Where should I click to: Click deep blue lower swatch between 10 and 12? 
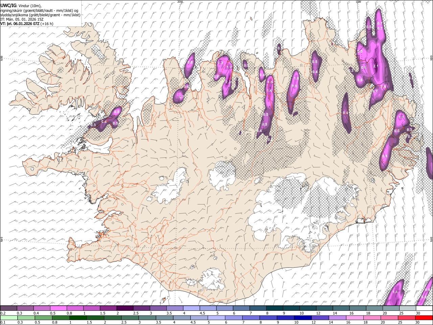(303, 318)
